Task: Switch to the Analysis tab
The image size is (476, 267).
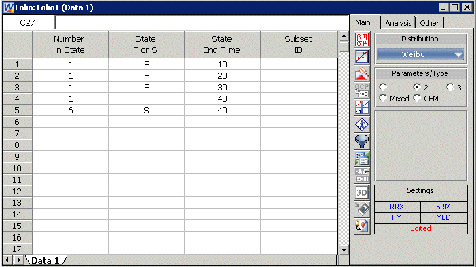Action: (399, 23)
